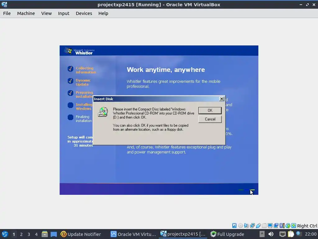Switch to workspace 1
This screenshot has width=318, height=239.
[14, 234]
